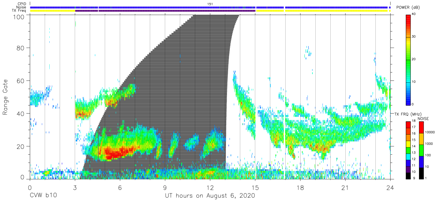Click x-axis tick label "15"
This screenshot has height=203, width=439.
click(255, 188)
